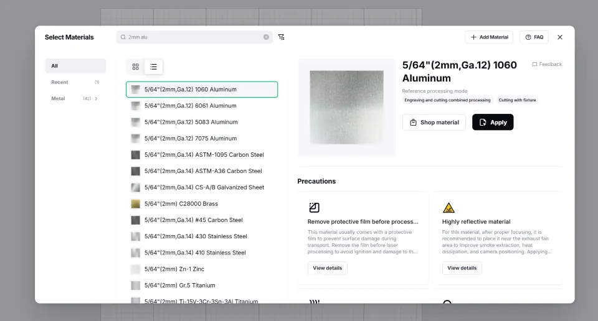Select 410 Stainless Steel
The image size is (598, 321).
(x=202, y=253)
